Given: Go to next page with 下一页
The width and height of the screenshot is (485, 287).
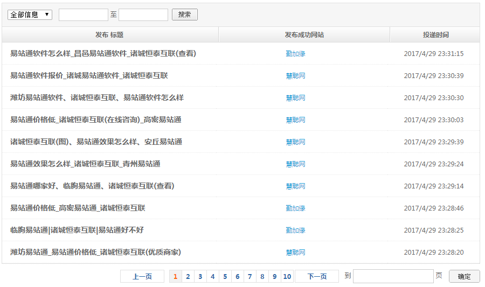Looking at the screenshot, I should (x=317, y=277).
